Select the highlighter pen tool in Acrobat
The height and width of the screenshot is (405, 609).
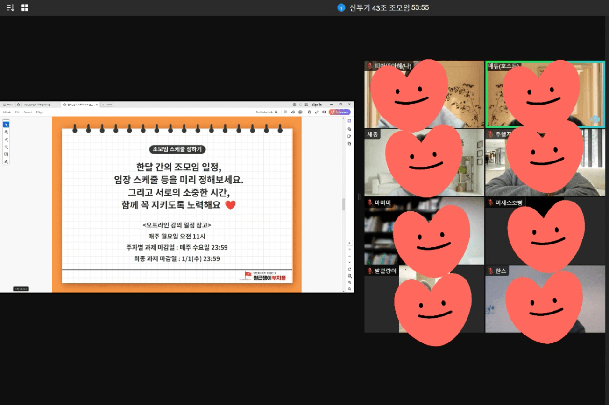6,140
